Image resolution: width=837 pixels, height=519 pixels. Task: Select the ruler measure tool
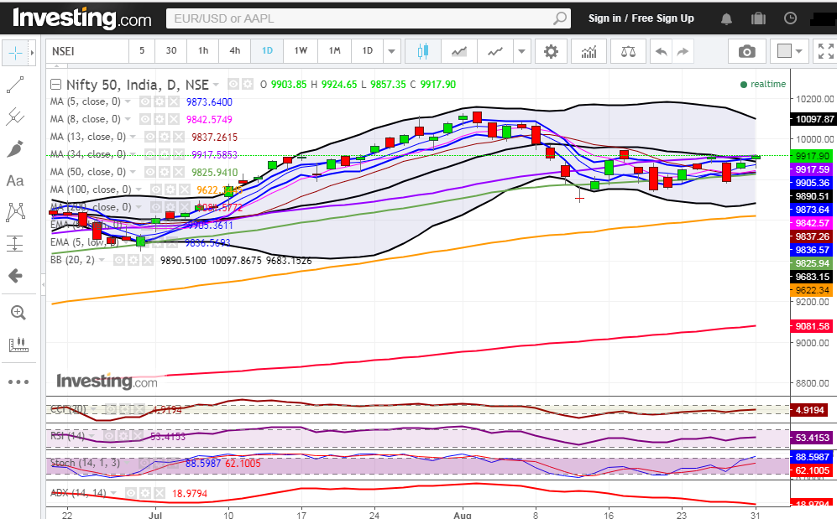click(x=18, y=345)
